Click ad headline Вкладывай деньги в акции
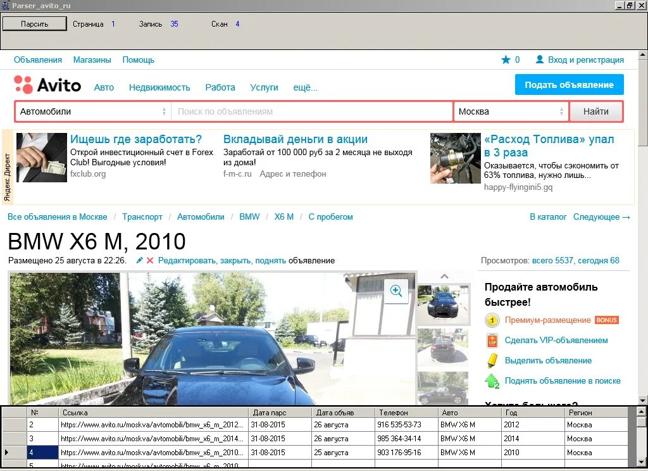Image resolution: width=648 pixels, height=471 pixels. [296, 139]
